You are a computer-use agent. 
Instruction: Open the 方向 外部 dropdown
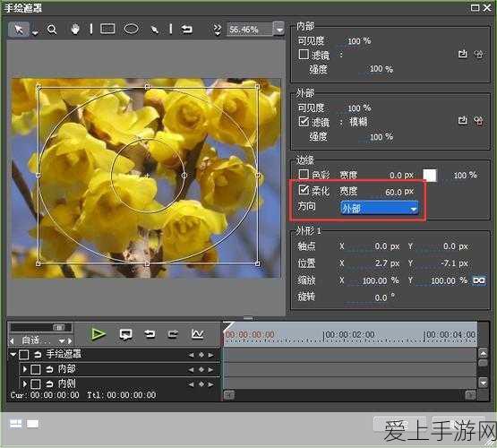(379, 208)
